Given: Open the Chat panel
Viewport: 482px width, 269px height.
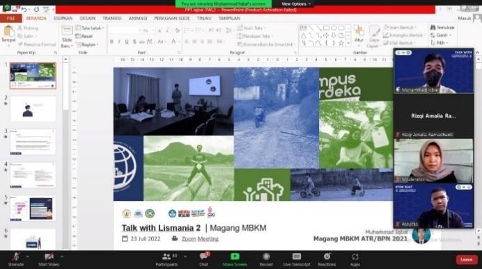Looking at the screenshot, I should tap(203, 259).
